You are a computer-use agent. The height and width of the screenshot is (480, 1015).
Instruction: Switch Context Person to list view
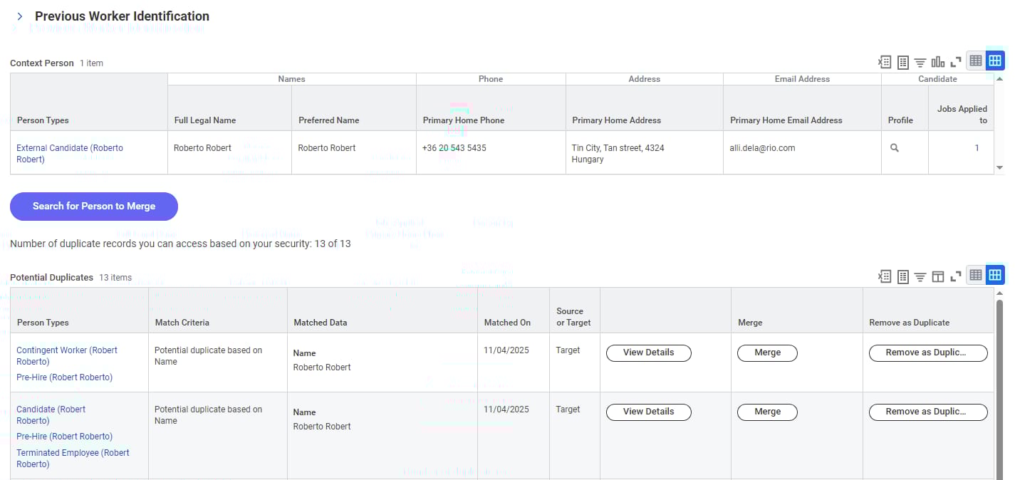976,61
